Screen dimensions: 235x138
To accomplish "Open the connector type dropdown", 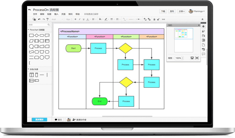I will [x=125, y=19].
